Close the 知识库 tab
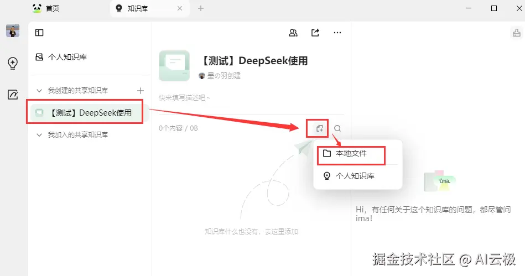The height and width of the screenshot is (276, 525). [180, 8]
